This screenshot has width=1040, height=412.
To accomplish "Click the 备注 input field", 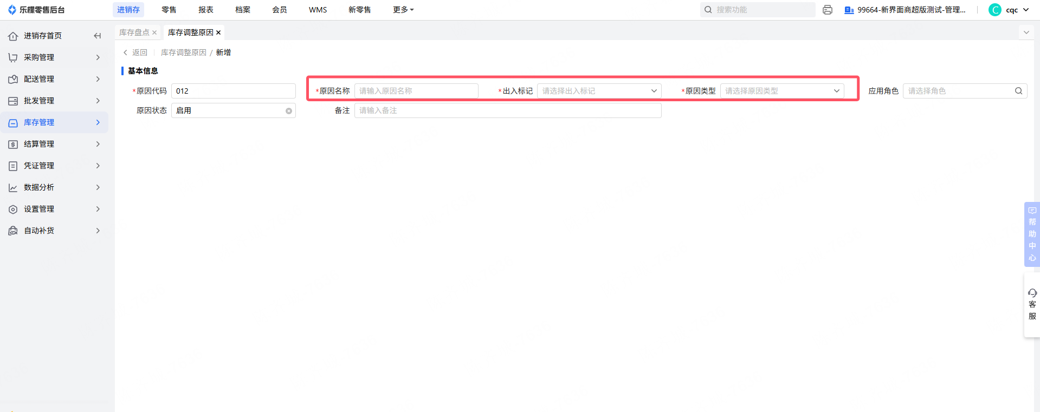I will [508, 110].
